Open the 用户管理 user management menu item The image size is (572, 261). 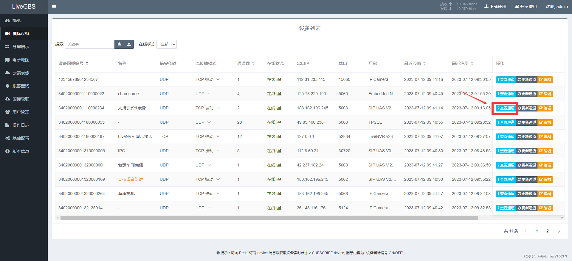(x=24, y=112)
